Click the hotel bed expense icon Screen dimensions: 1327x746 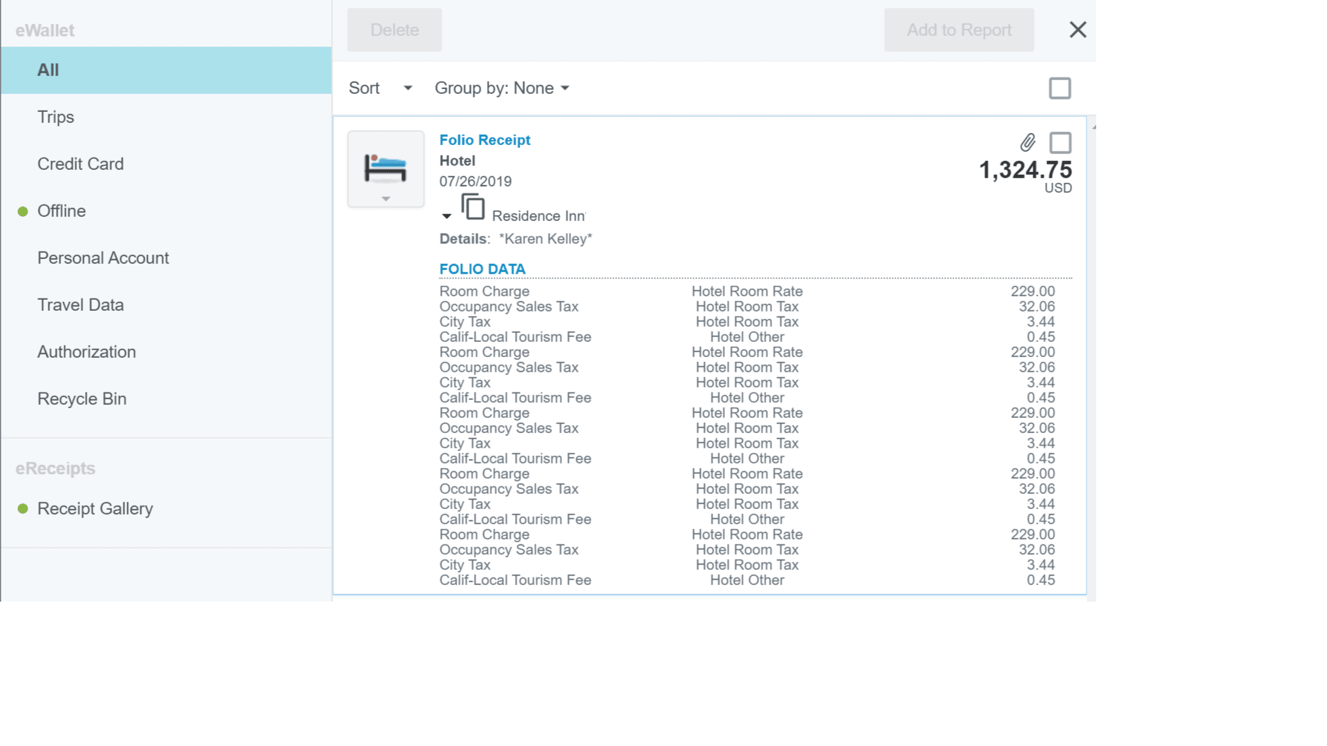[385, 168]
